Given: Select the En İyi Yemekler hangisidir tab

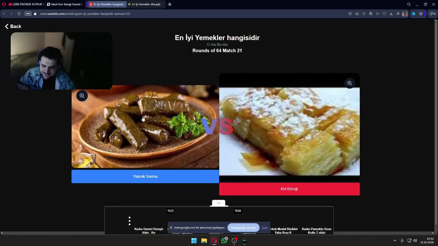Looking at the screenshot, I should (x=107, y=4).
